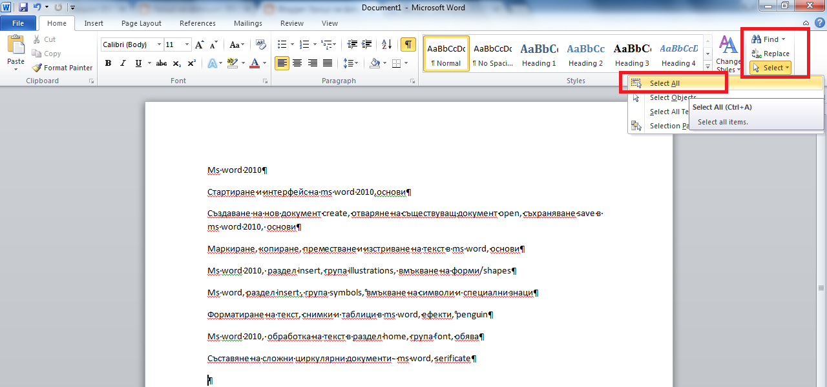Image resolution: width=827 pixels, height=387 pixels.
Task: Switch to the Mailings tab
Action: point(248,23)
